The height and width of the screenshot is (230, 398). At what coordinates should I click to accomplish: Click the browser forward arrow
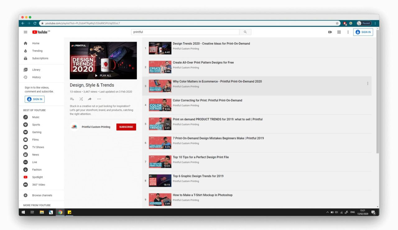point(29,23)
